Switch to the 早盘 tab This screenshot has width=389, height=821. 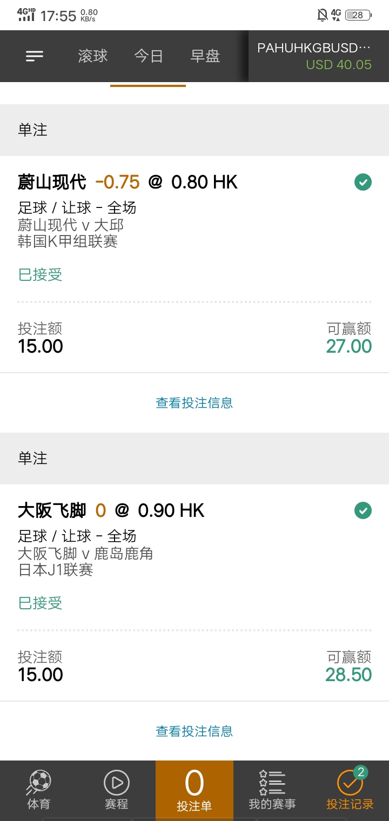tap(205, 56)
